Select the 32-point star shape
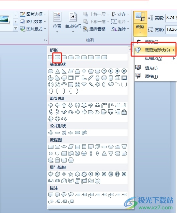 124,174
